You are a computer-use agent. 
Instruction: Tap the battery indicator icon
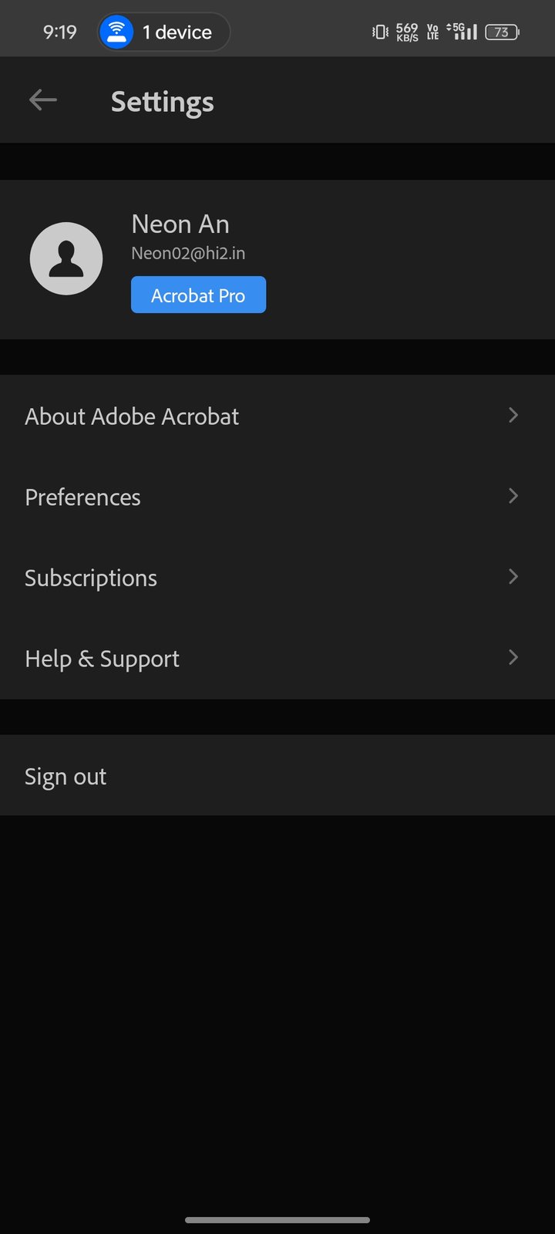coord(502,32)
